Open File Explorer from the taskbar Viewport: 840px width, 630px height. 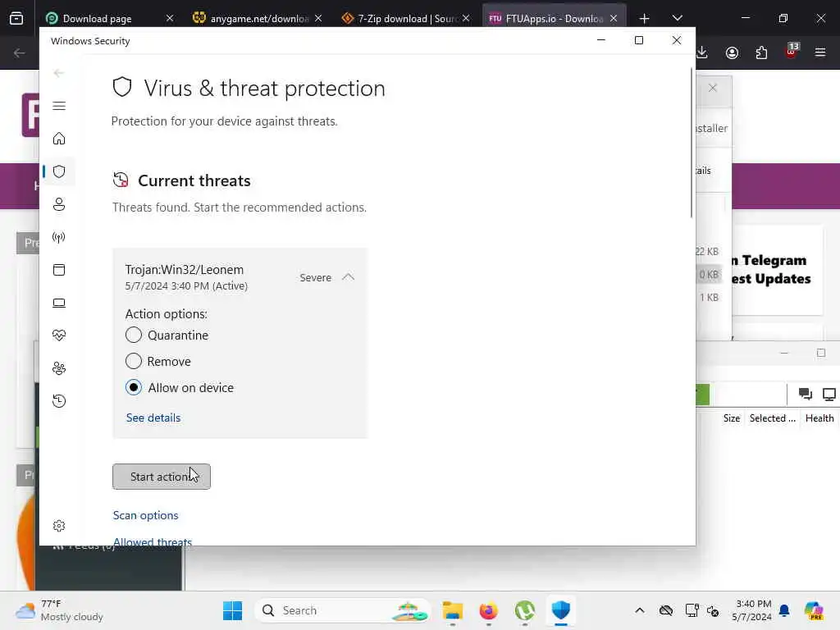click(453, 610)
